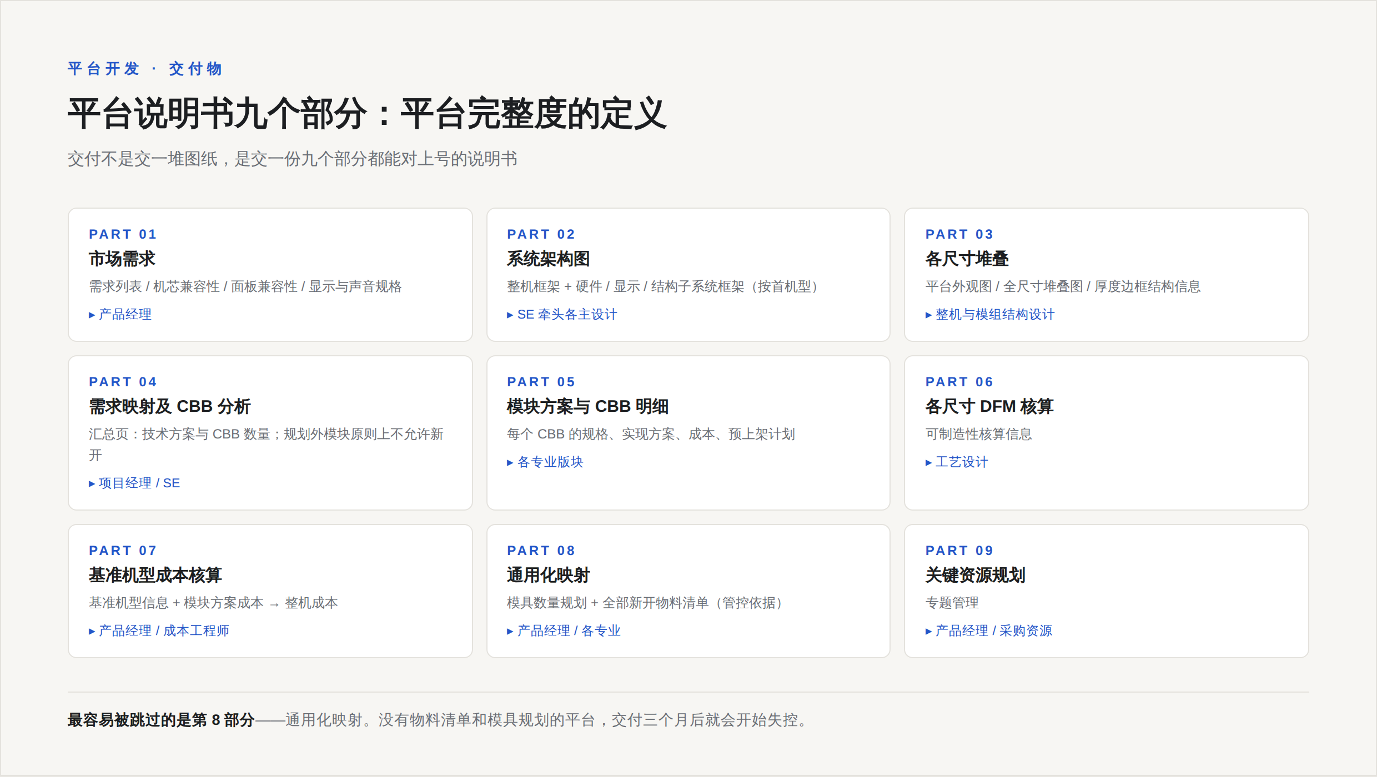Click the 需求映射及 CBB 分析 heading

coord(170,406)
